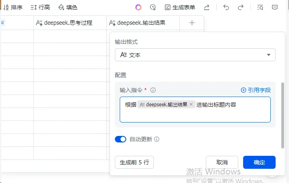Confirm with the 确定 button

pos(259,162)
